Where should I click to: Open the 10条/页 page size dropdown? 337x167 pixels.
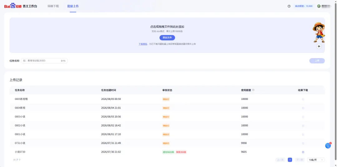[x=316, y=160]
